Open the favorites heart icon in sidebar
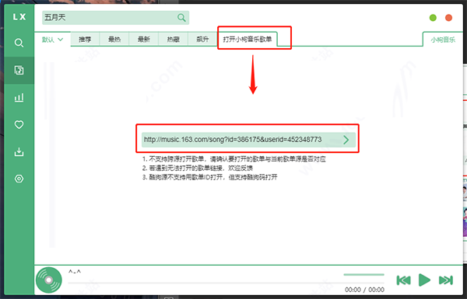This screenshot has width=467, height=299. coord(19,124)
